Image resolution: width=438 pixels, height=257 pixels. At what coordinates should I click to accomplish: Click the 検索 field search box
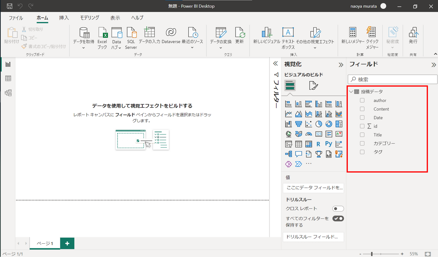pyautogui.click(x=393, y=79)
